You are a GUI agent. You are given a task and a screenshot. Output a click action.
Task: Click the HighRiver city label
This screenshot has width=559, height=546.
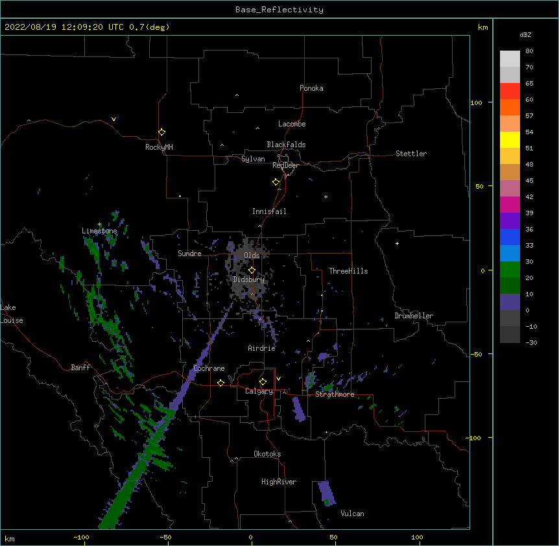[279, 482]
